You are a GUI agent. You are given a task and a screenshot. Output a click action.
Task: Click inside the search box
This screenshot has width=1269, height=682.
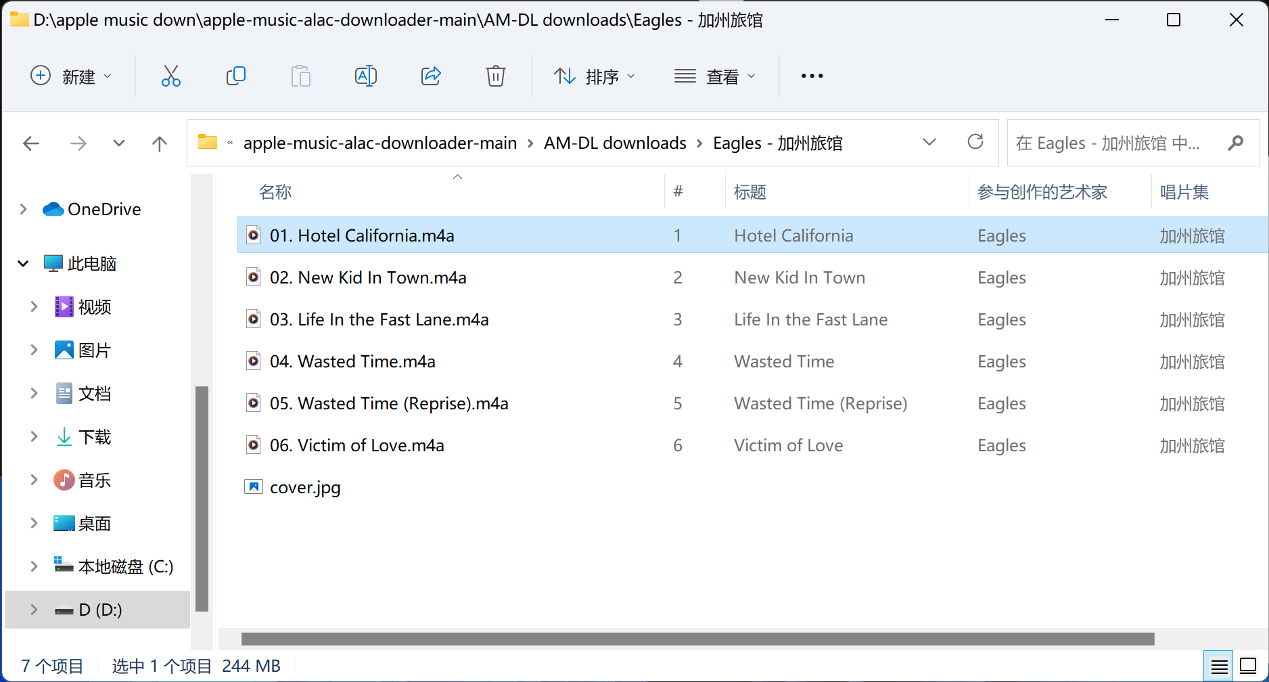1116,143
